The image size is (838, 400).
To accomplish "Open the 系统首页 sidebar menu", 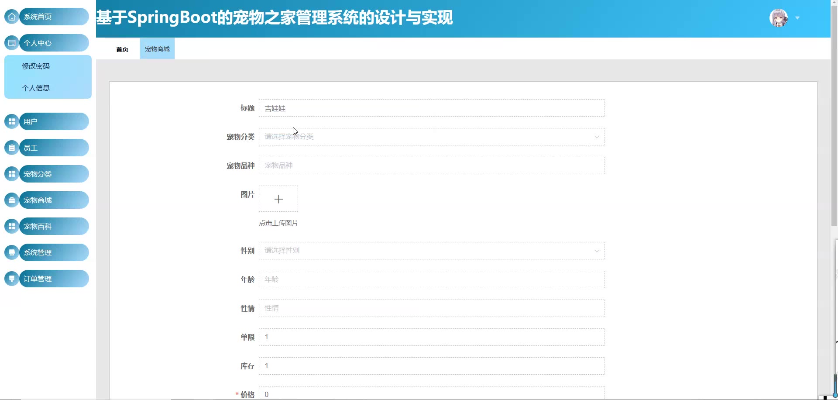I will pos(54,17).
